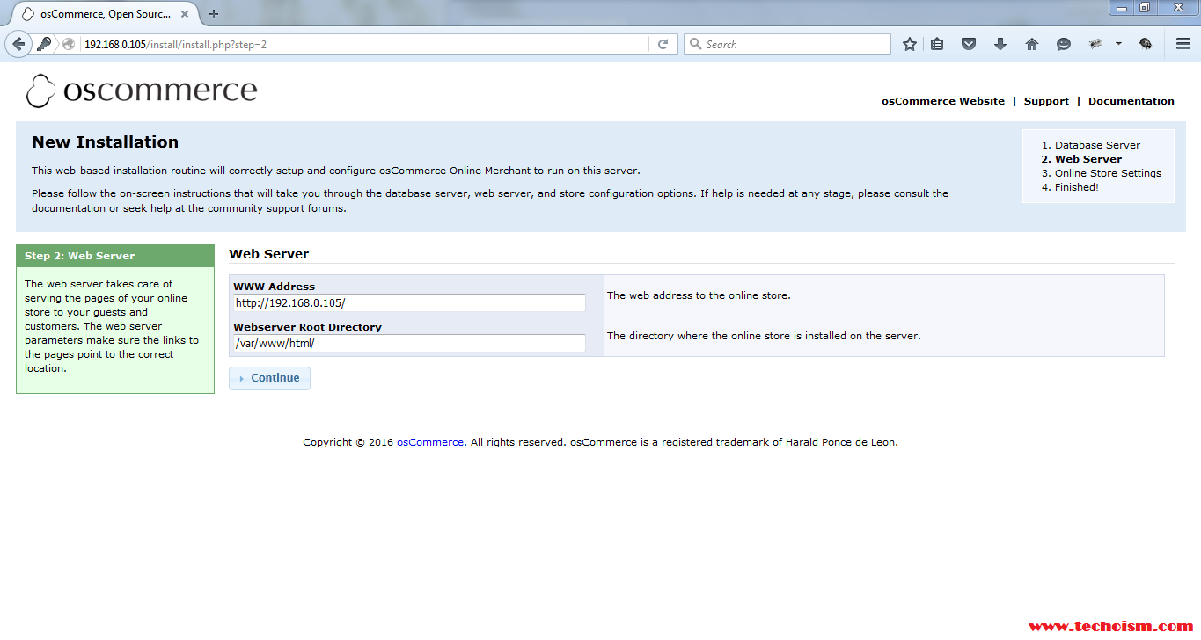Click the Webserver Root Directory label

[x=307, y=327]
